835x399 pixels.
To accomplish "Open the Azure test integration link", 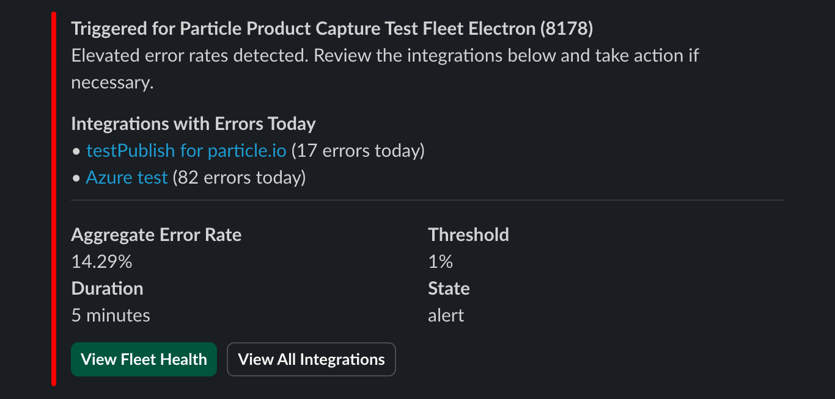I will 127,178.
